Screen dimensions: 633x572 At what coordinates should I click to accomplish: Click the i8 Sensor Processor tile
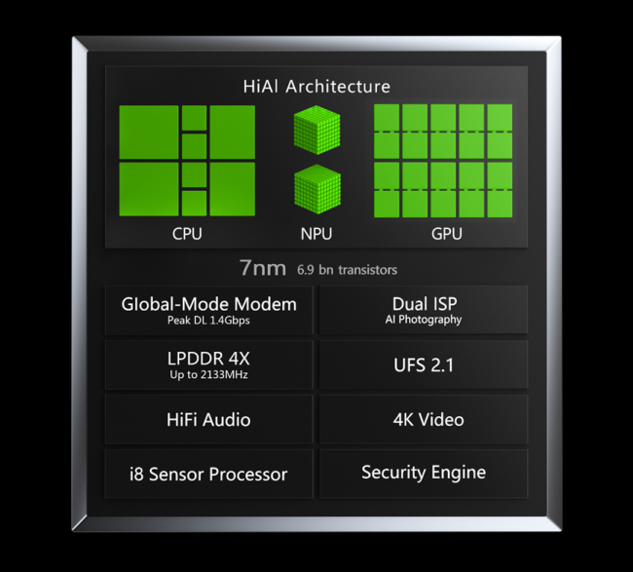pos(208,474)
